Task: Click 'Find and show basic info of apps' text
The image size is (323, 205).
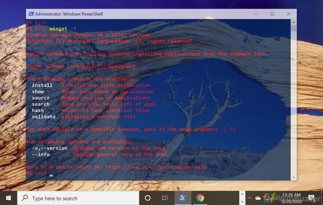Action: 109,104
